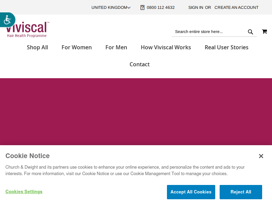Expand the United Kingdom country dropdown
The image size is (272, 204).
[x=111, y=7]
